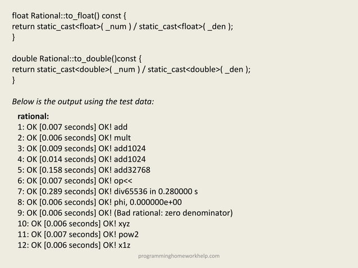Click line 3 add1024 result
Viewport: 358px width, 268px height.
[81, 149]
